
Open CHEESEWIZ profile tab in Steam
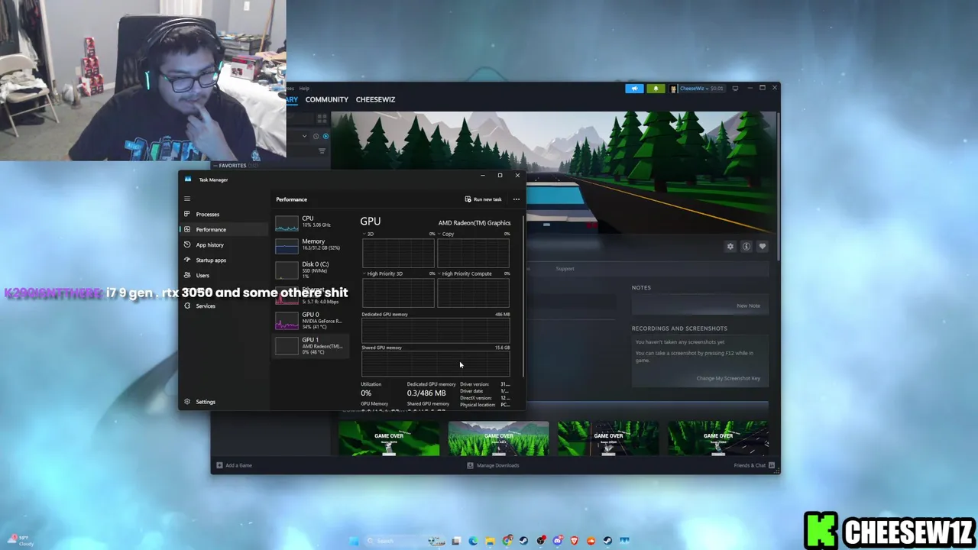375,99
